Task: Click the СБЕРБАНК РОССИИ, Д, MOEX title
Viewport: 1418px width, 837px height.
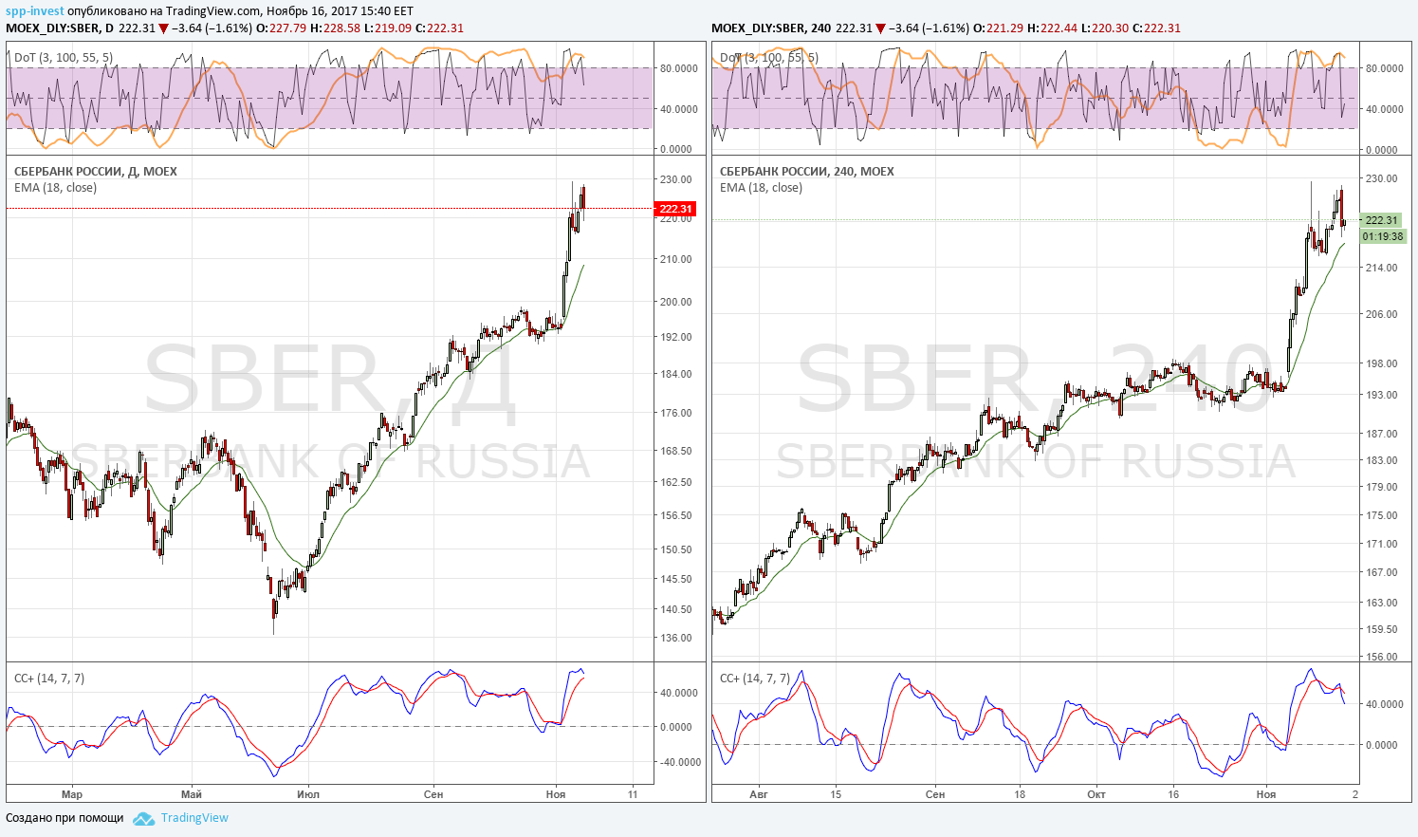Action: pos(96,172)
